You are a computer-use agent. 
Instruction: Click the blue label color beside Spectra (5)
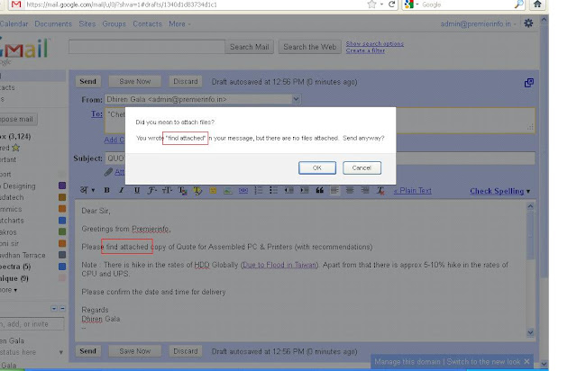click(x=62, y=267)
